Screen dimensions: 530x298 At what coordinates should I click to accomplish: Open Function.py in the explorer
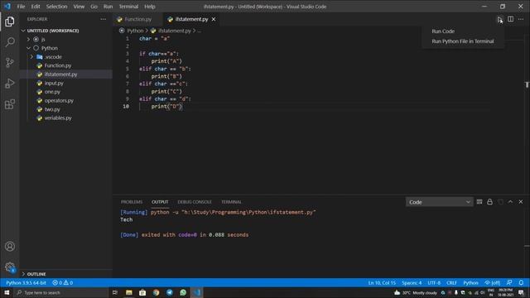(58, 65)
